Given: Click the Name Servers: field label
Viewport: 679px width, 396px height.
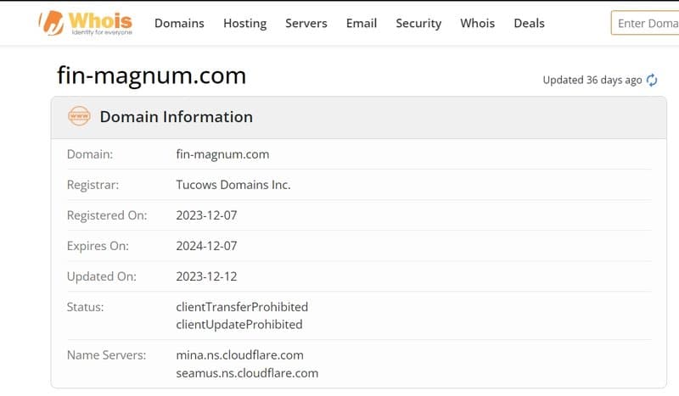Looking at the screenshot, I should pyautogui.click(x=107, y=355).
